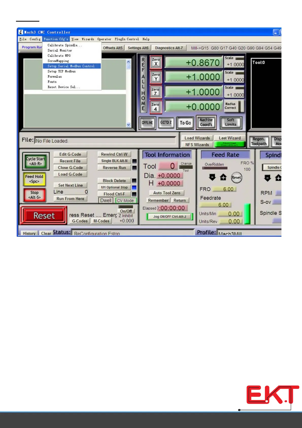Click the large red Reset button
Viewport: 302px width, 428px height.
pyautogui.click(x=44, y=216)
